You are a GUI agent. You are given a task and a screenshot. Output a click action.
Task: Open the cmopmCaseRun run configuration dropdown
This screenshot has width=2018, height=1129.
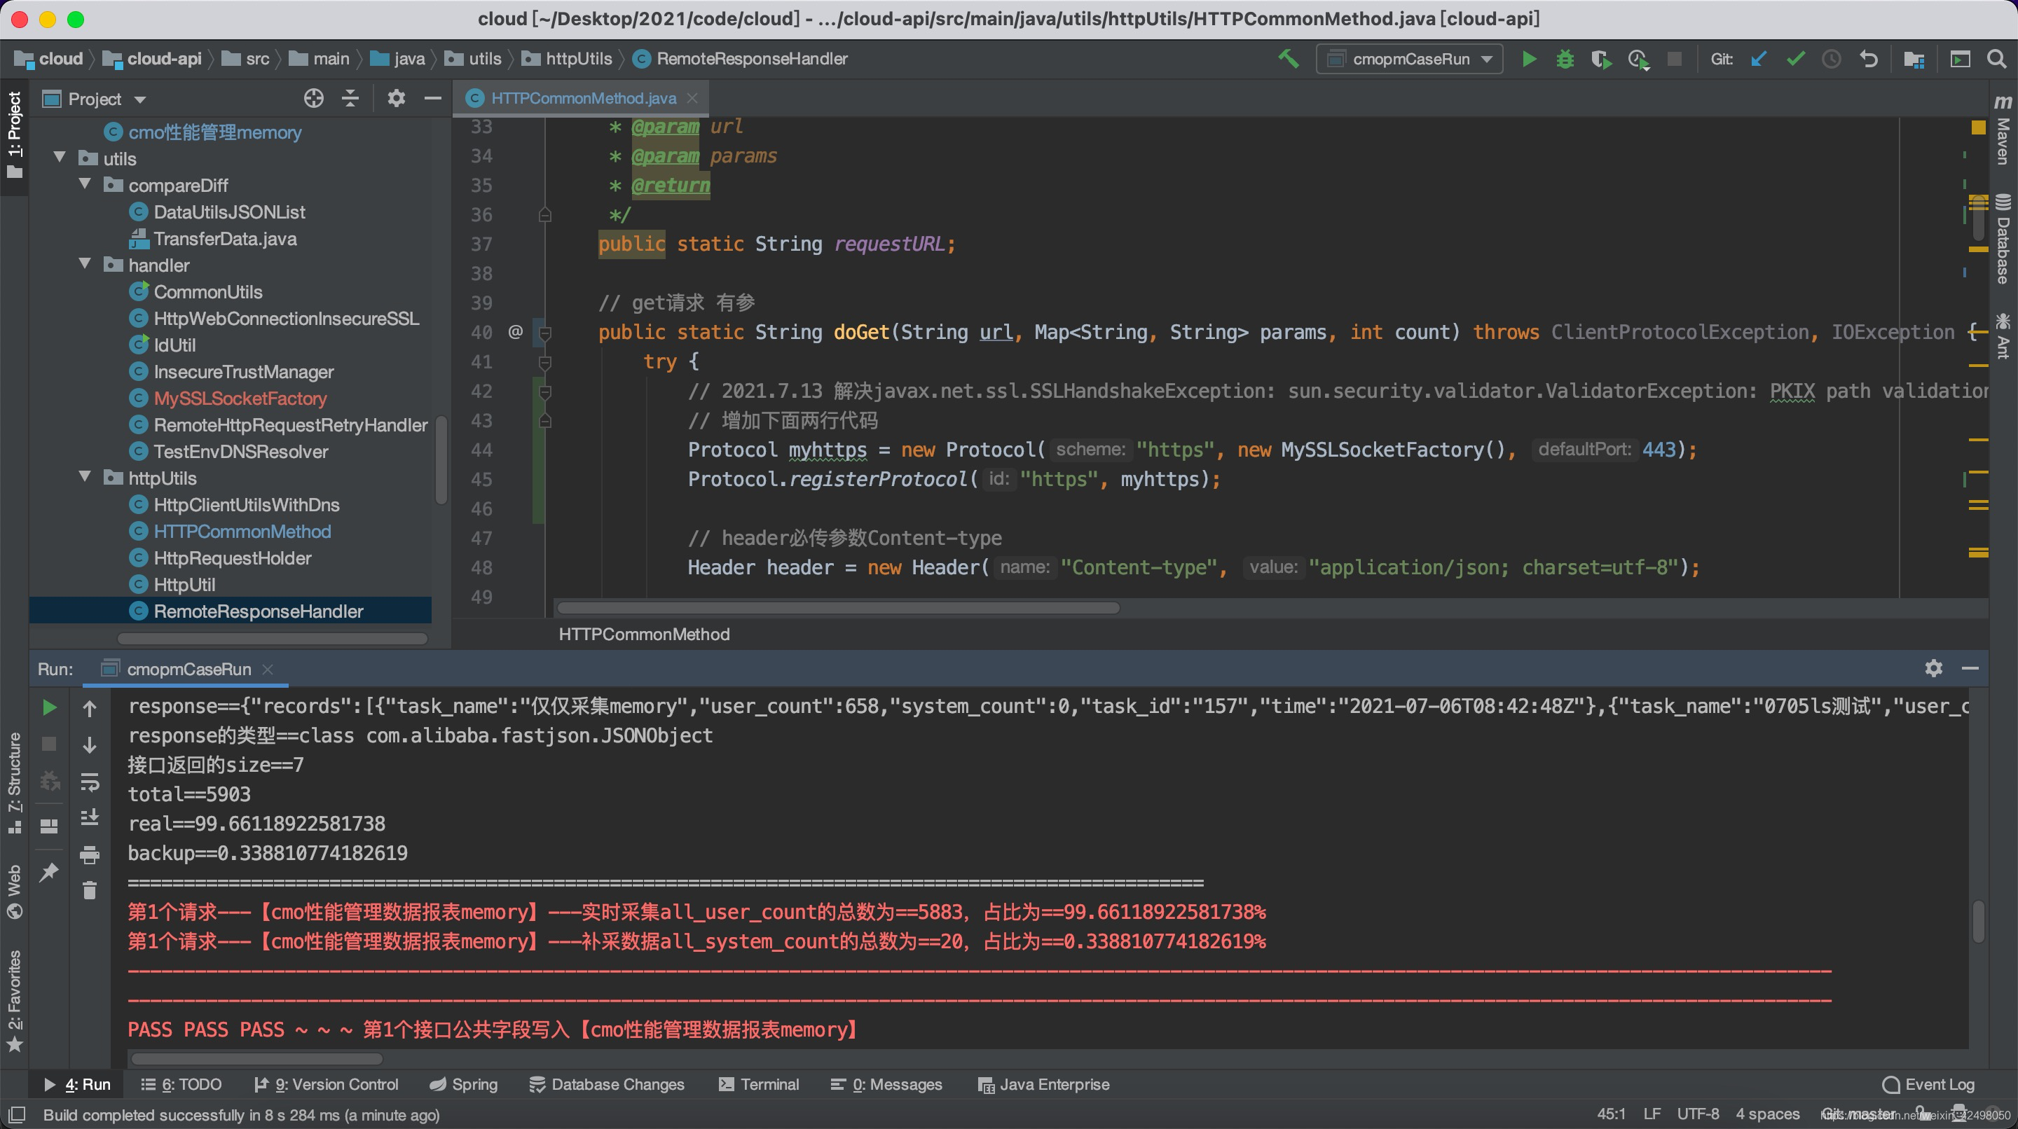[x=1409, y=60]
